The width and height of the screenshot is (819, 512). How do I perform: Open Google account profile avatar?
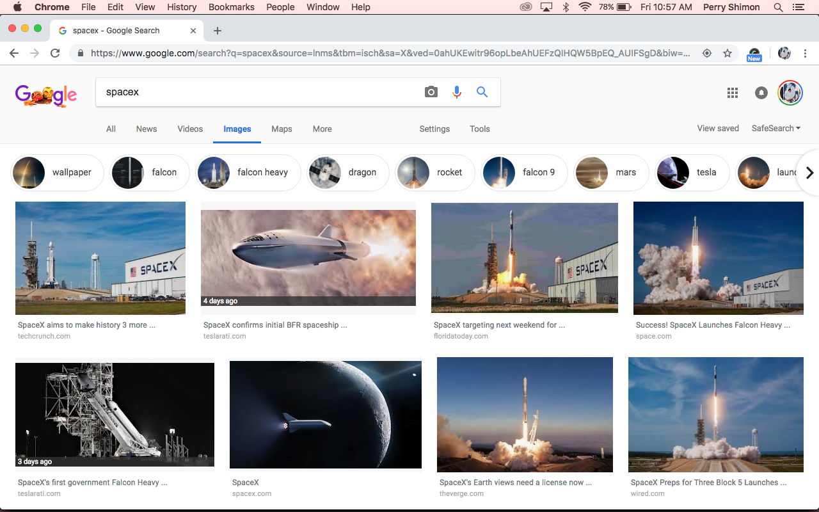[x=790, y=93]
